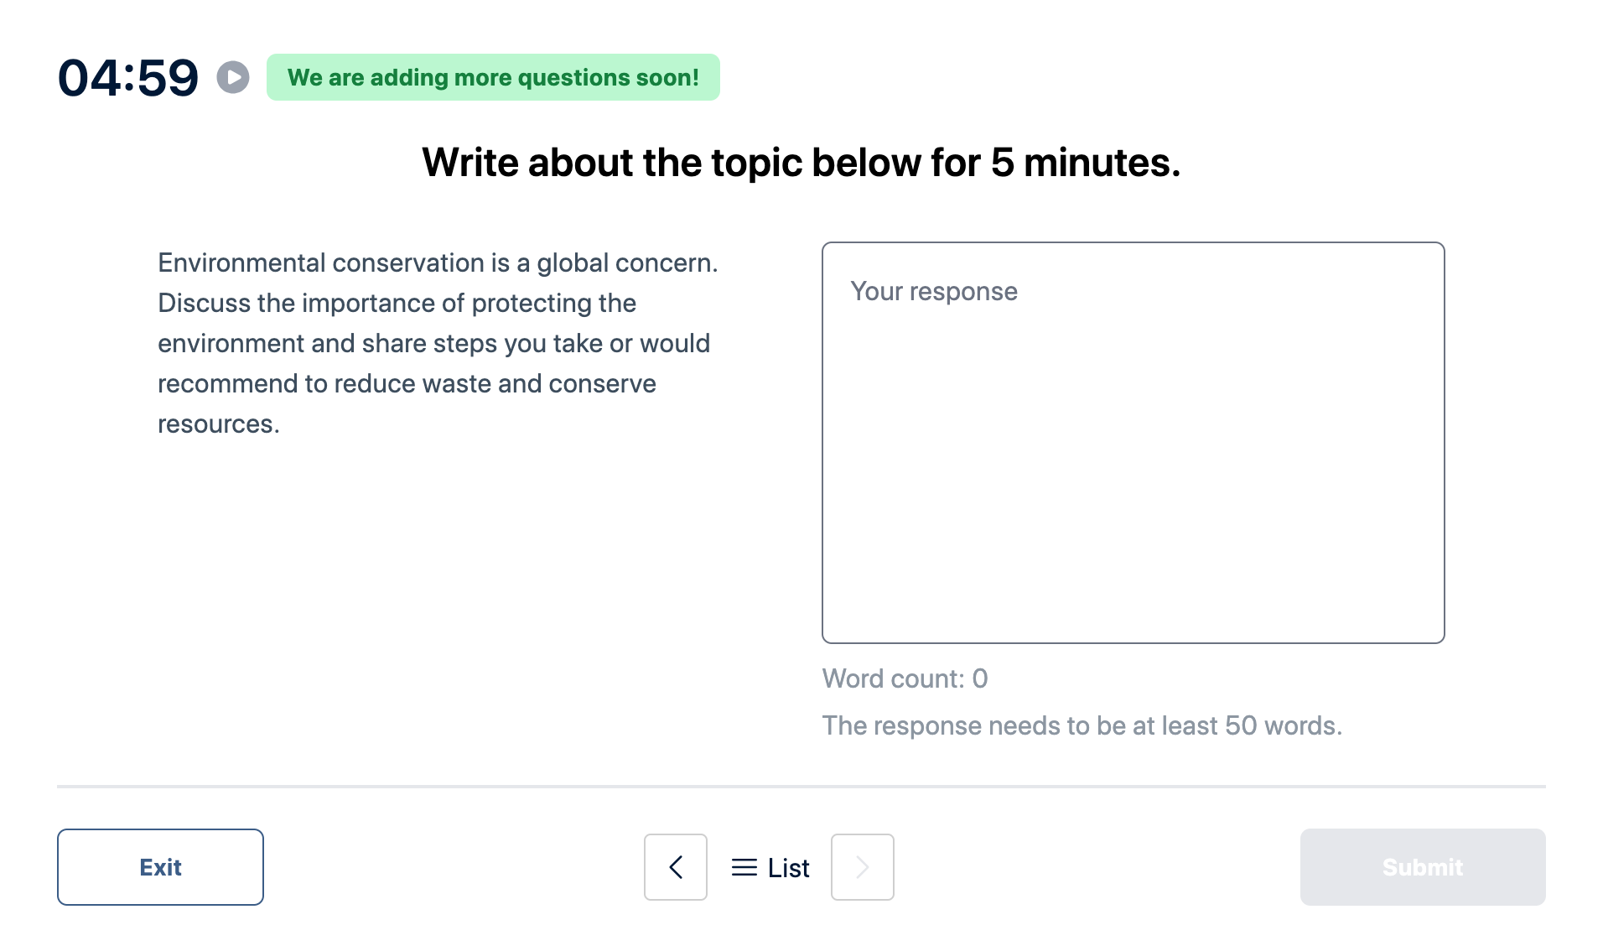
Task: Click the 'Write about the topic' heading
Action: pos(801,163)
